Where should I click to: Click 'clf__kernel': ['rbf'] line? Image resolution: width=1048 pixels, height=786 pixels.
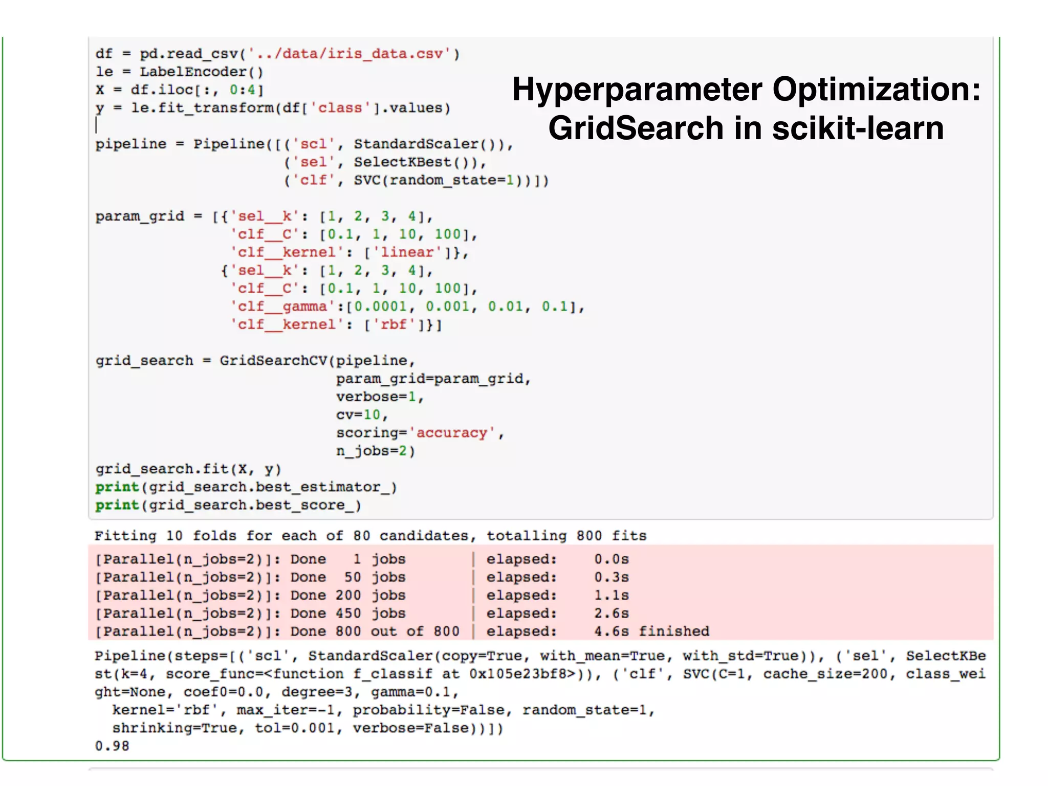(336, 324)
